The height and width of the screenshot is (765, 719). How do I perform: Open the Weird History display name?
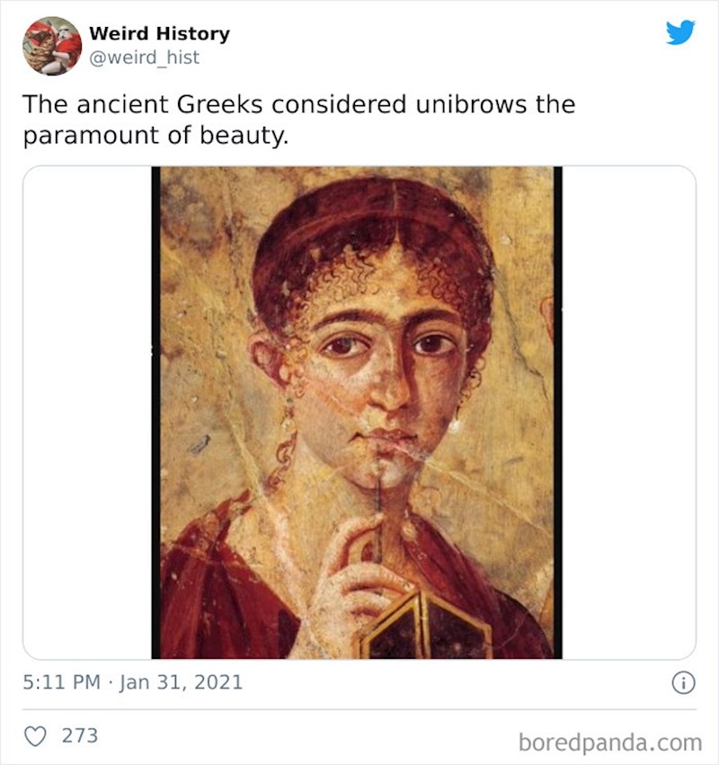coord(159,34)
